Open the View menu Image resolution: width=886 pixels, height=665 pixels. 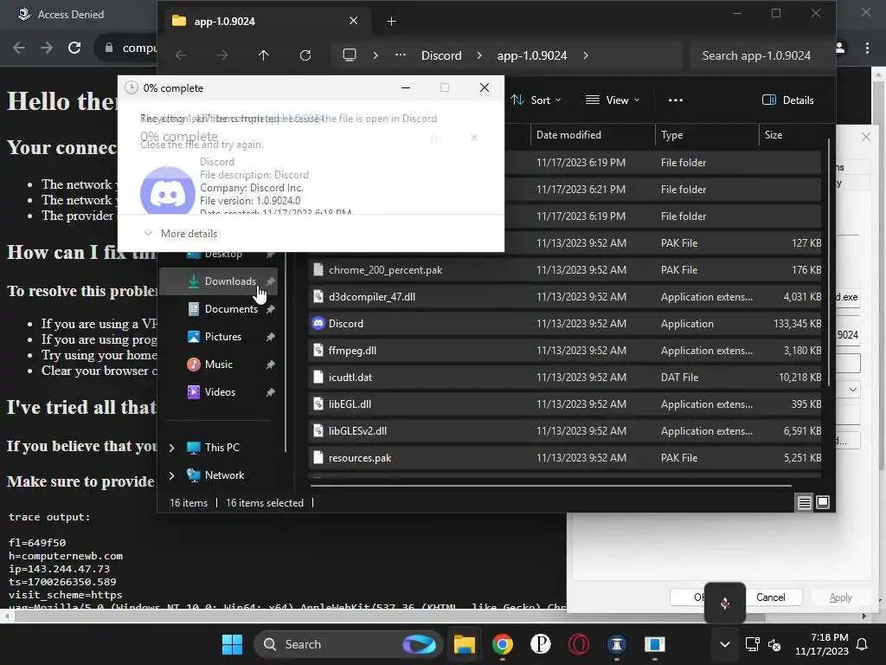[x=613, y=100]
